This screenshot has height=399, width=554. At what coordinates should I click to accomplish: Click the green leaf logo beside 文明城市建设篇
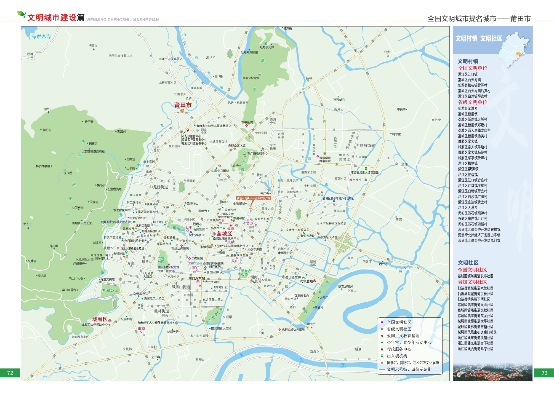coord(21,14)
